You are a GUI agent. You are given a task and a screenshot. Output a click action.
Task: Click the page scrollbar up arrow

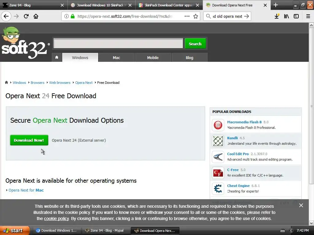pyautogui.click(x=311, y=25)
